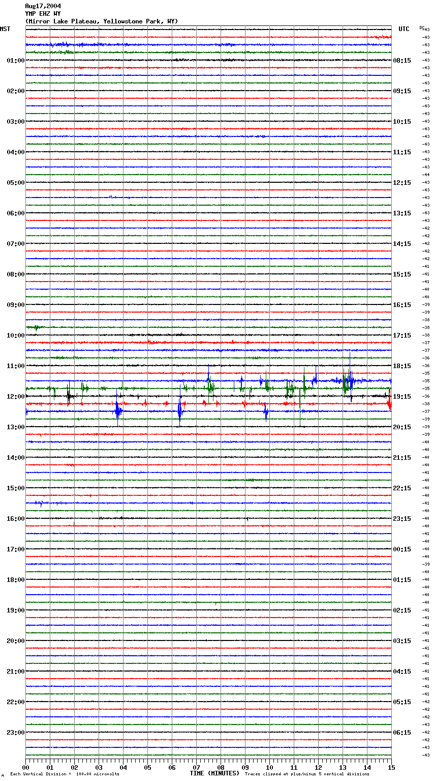Image resolution: width=432 pixels, height=781 pixels.
Task: Click the 01:15 UTC time label
Action: tap(402, 580)
